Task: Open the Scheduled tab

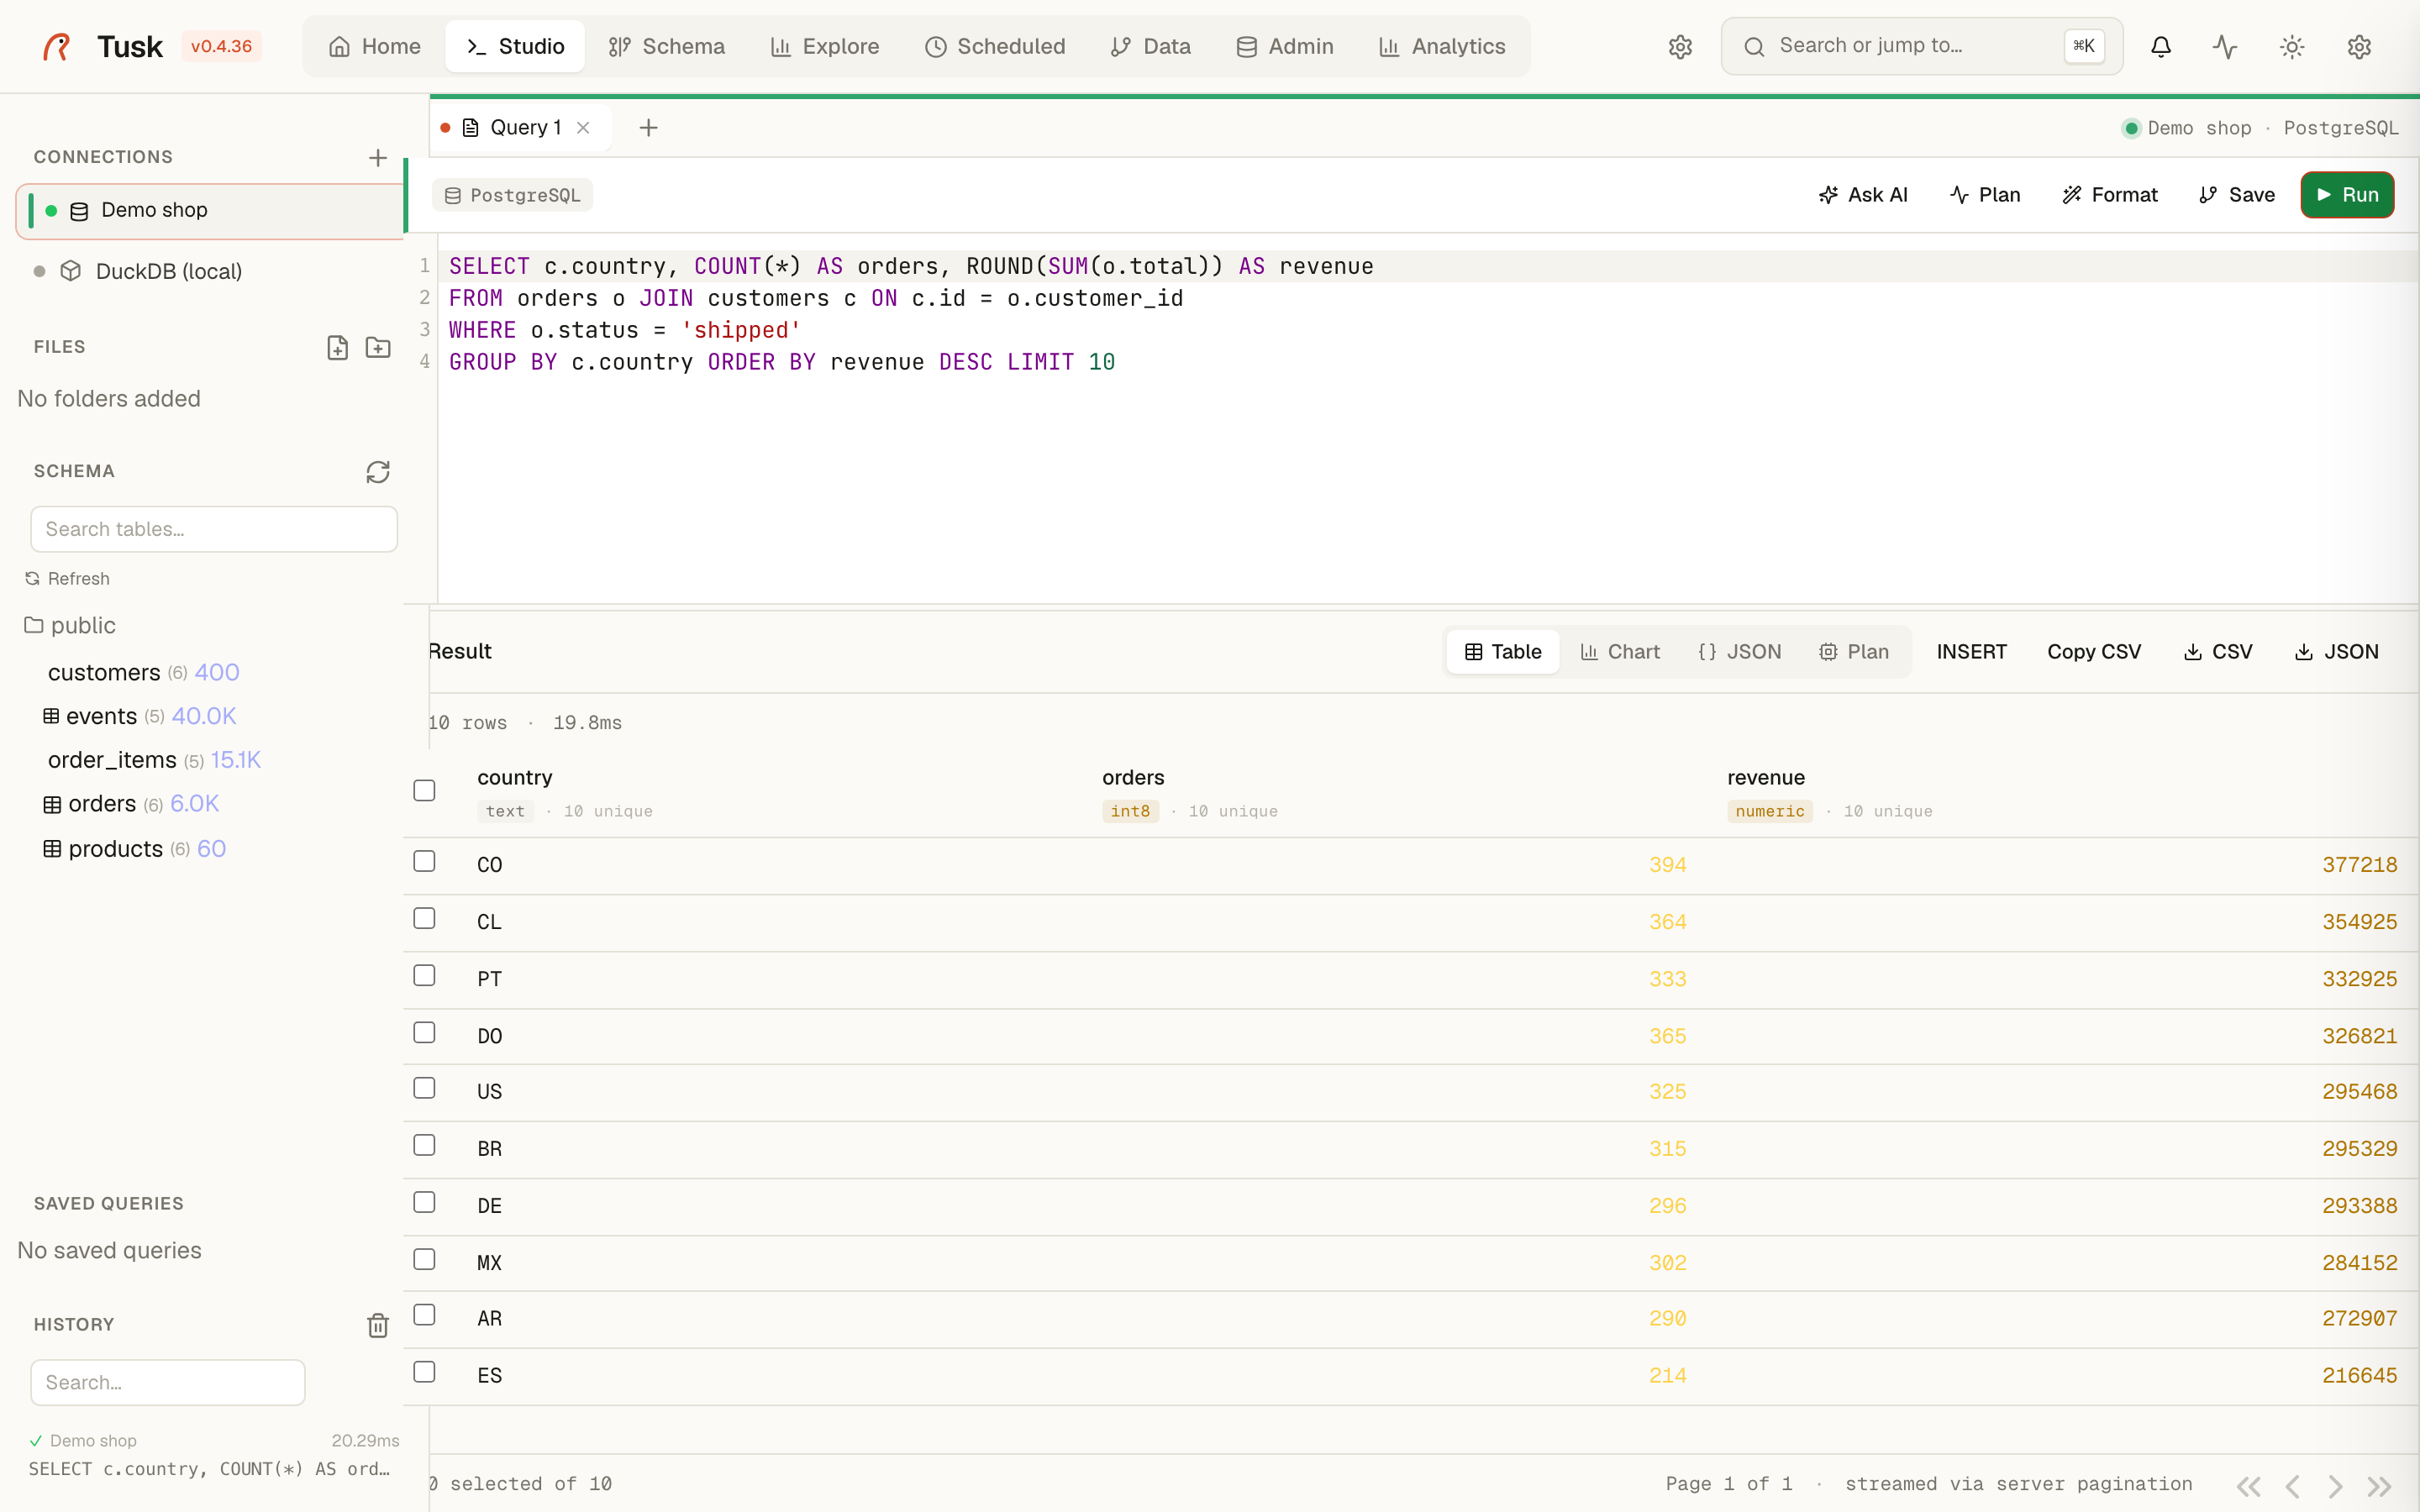Action: 995,47
